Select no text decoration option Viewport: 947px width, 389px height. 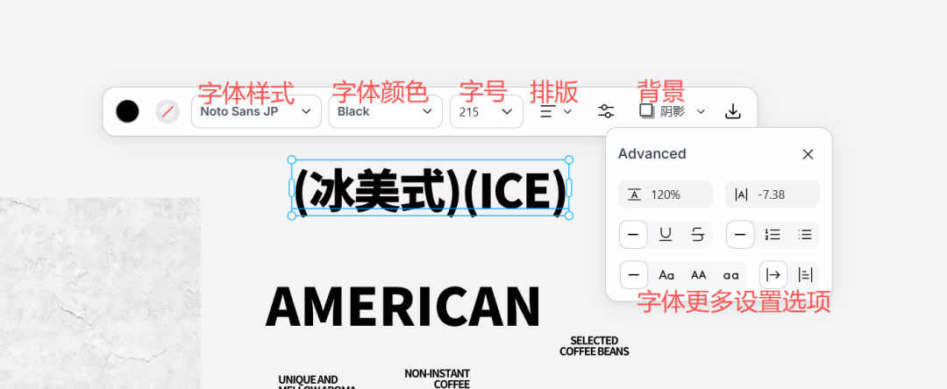click(x=634, y=235)
